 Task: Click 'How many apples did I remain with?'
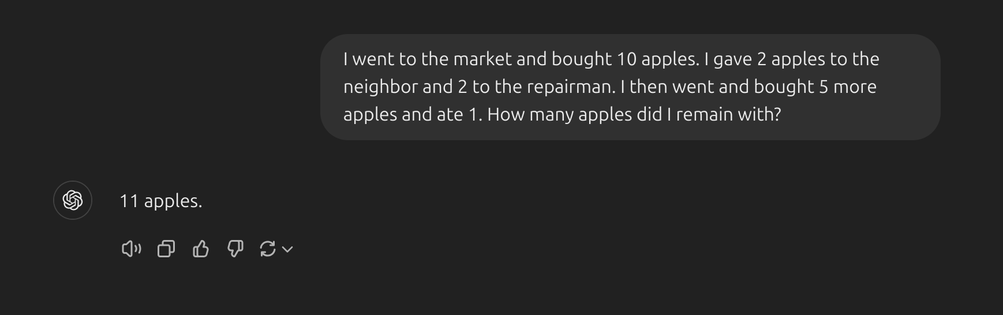pyautogui.click(x=634, y=115)
